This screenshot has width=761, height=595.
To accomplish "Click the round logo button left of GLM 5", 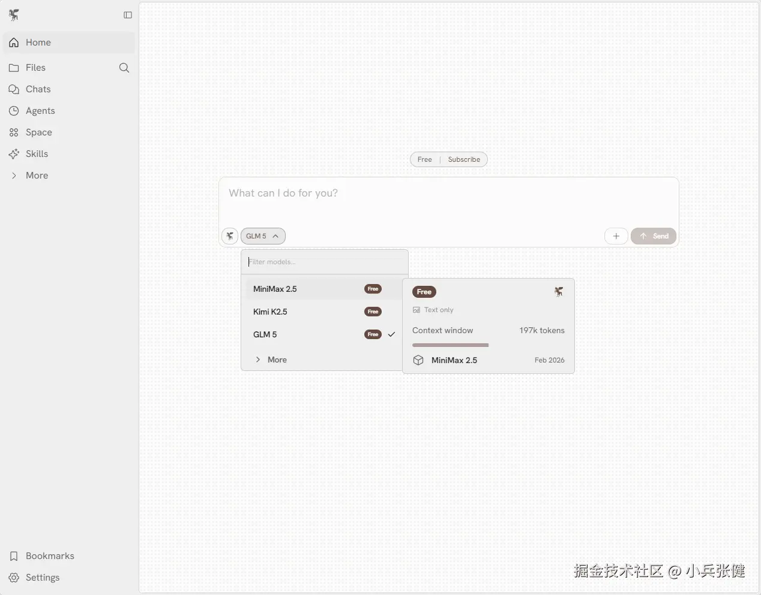I will click(230, 236).
